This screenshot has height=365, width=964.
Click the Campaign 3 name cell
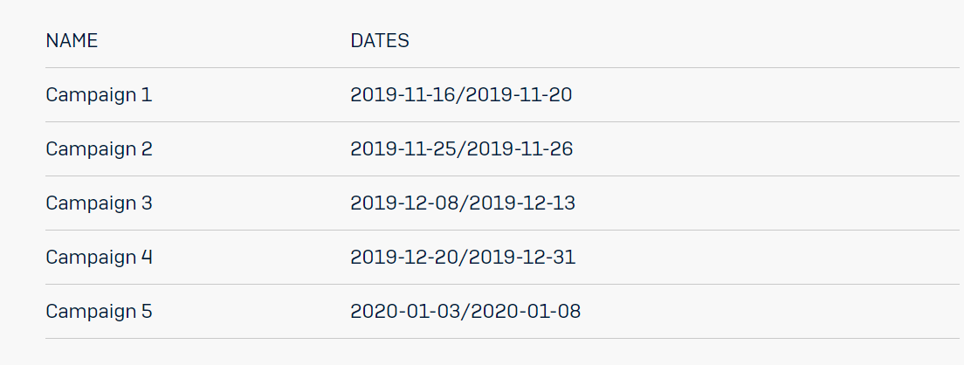pyautogui.click(x=99, y=203)
